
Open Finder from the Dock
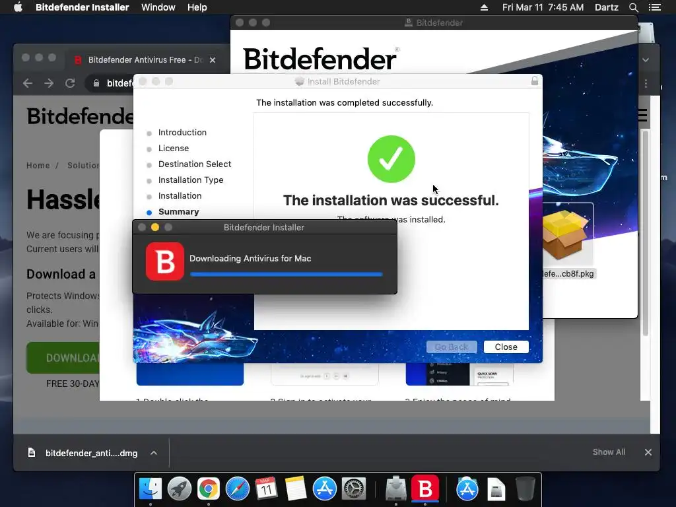[150, 489]
